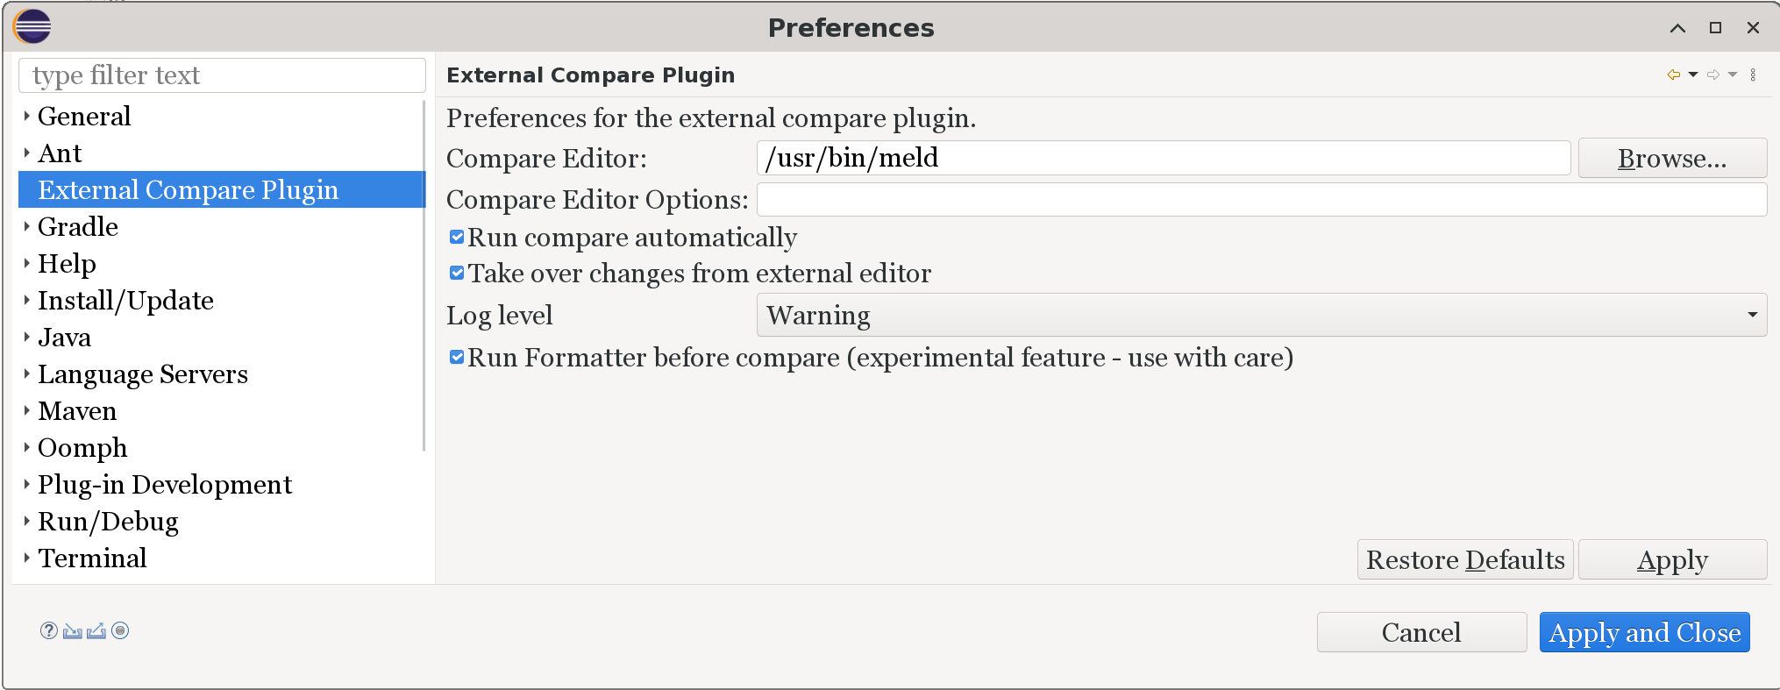This screenshot has height=690, width=1780.
Task: Click Apply and Close
Action: click(1645, 631)
